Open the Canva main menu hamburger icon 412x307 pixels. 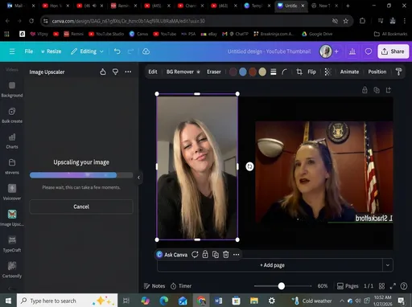12,51
